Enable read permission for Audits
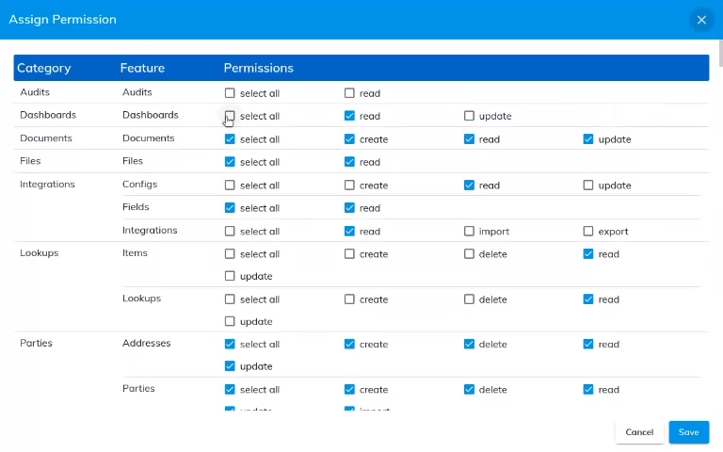This screenshot has width=723, height=452. pos(349,93)
